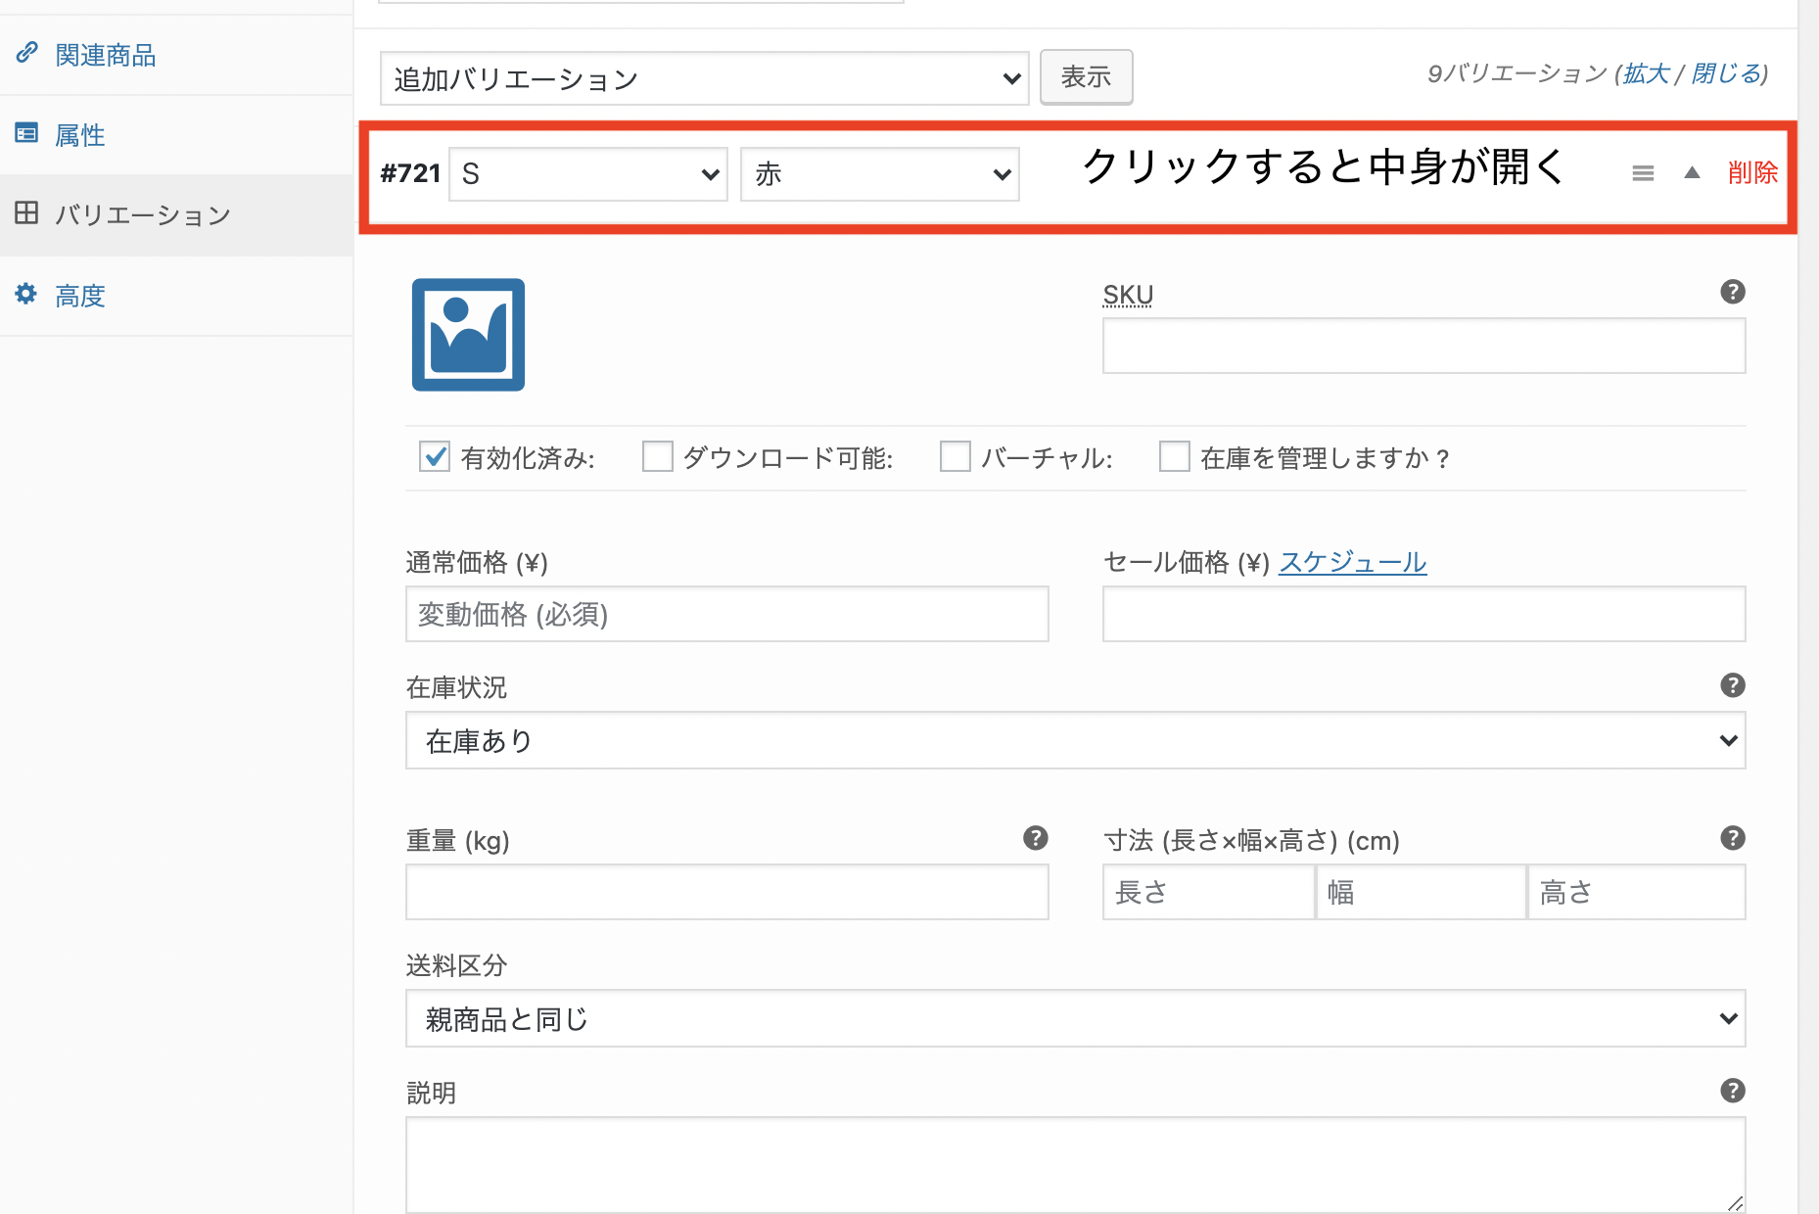Click the 通常価格 price input field
Viewport: 1819px width, 1214px height.
point(726,615)
